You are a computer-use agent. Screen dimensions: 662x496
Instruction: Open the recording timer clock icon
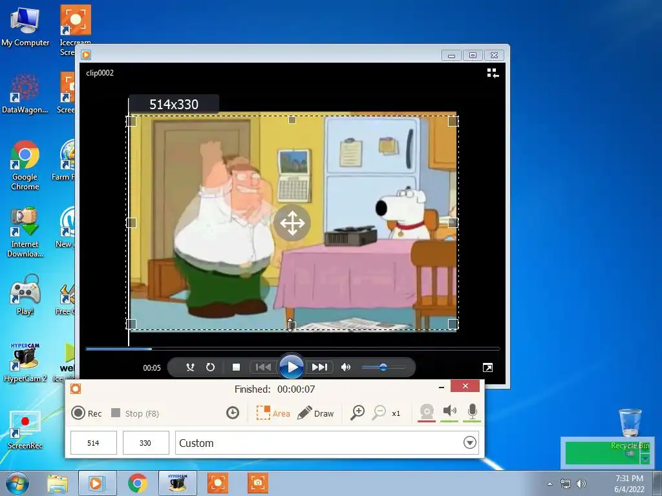(x=232, y=413)
